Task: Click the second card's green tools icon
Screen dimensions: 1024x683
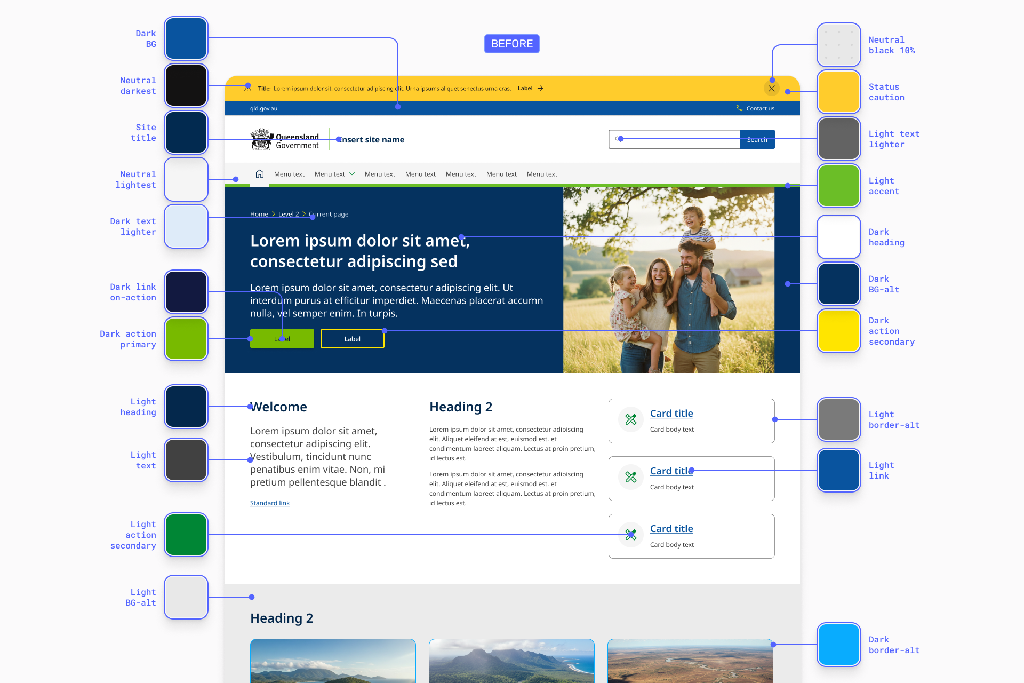Action: 631,477
